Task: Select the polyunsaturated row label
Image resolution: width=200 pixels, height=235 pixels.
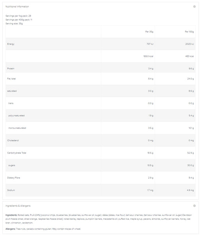Action: tap(16, 116)
